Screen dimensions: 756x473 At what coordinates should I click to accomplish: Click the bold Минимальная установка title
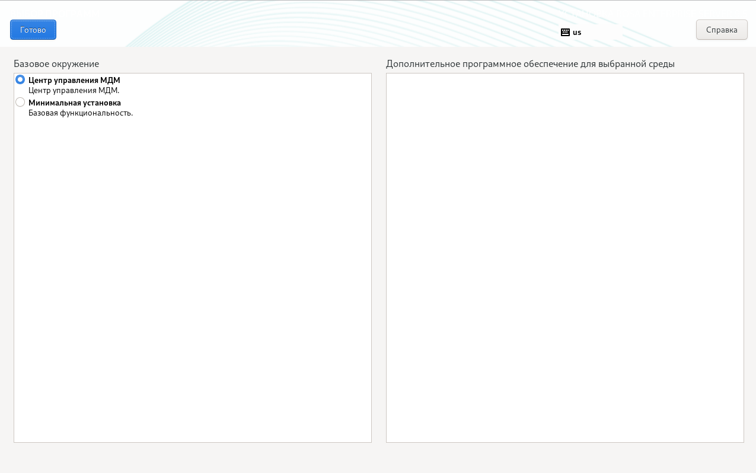click(x=75, y=103)
